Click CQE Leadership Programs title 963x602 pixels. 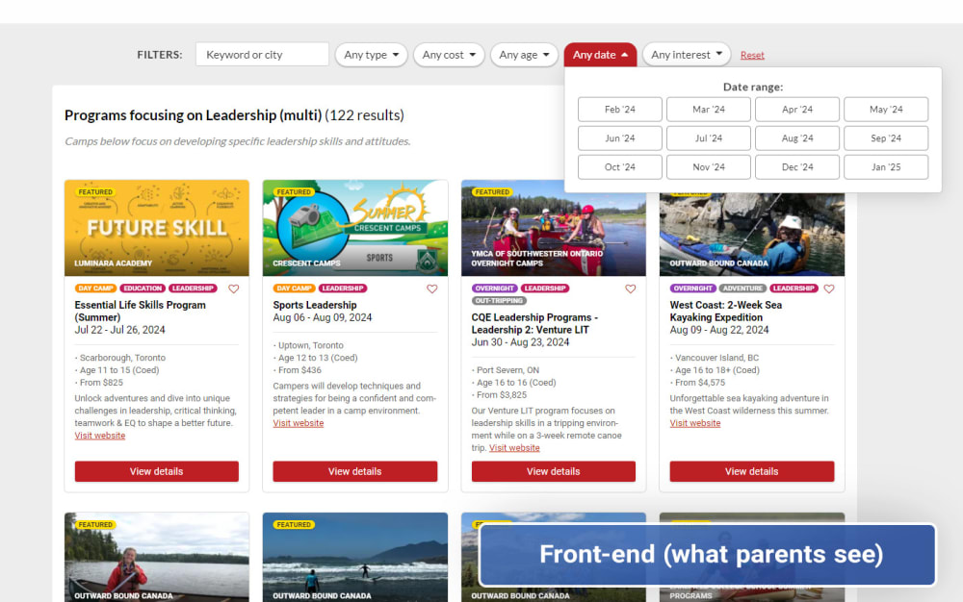pyautogui.click(x=534, y=324)
